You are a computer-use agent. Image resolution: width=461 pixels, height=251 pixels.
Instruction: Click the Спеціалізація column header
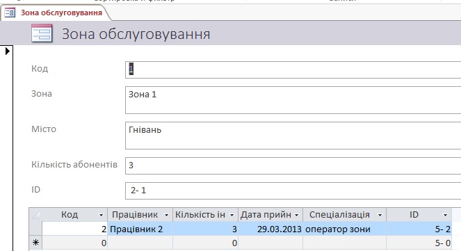(x=345, y=215)
